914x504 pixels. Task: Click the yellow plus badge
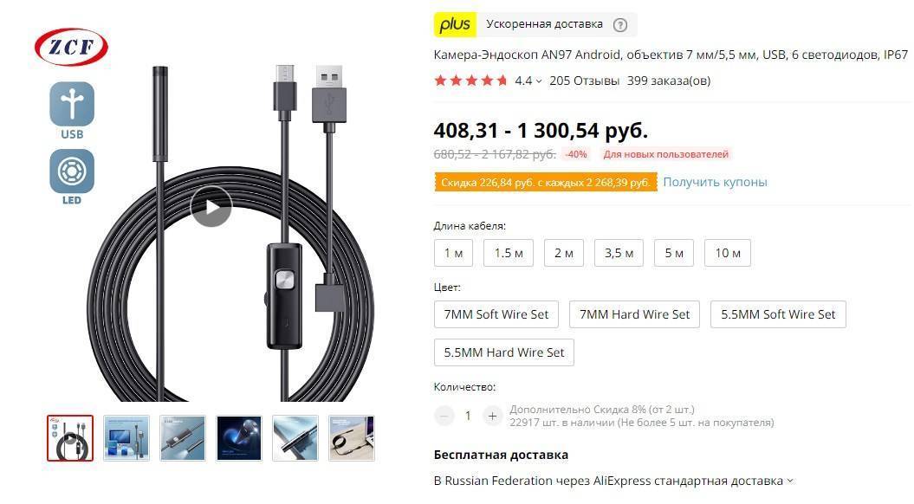pyautogui.click(x=455, y=24)
